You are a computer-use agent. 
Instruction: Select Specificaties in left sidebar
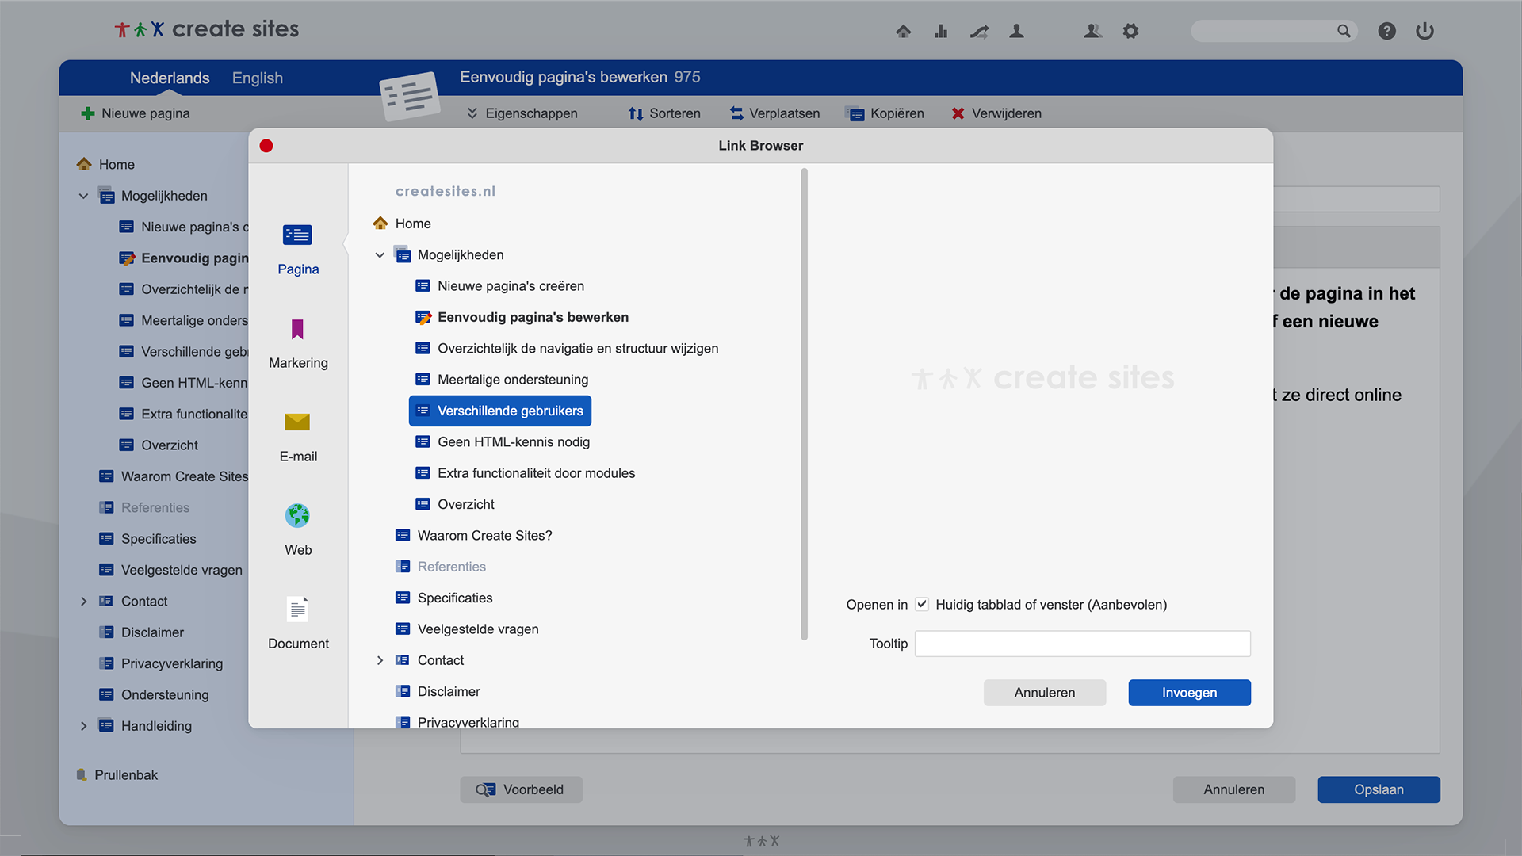click(x=147, y=539)
